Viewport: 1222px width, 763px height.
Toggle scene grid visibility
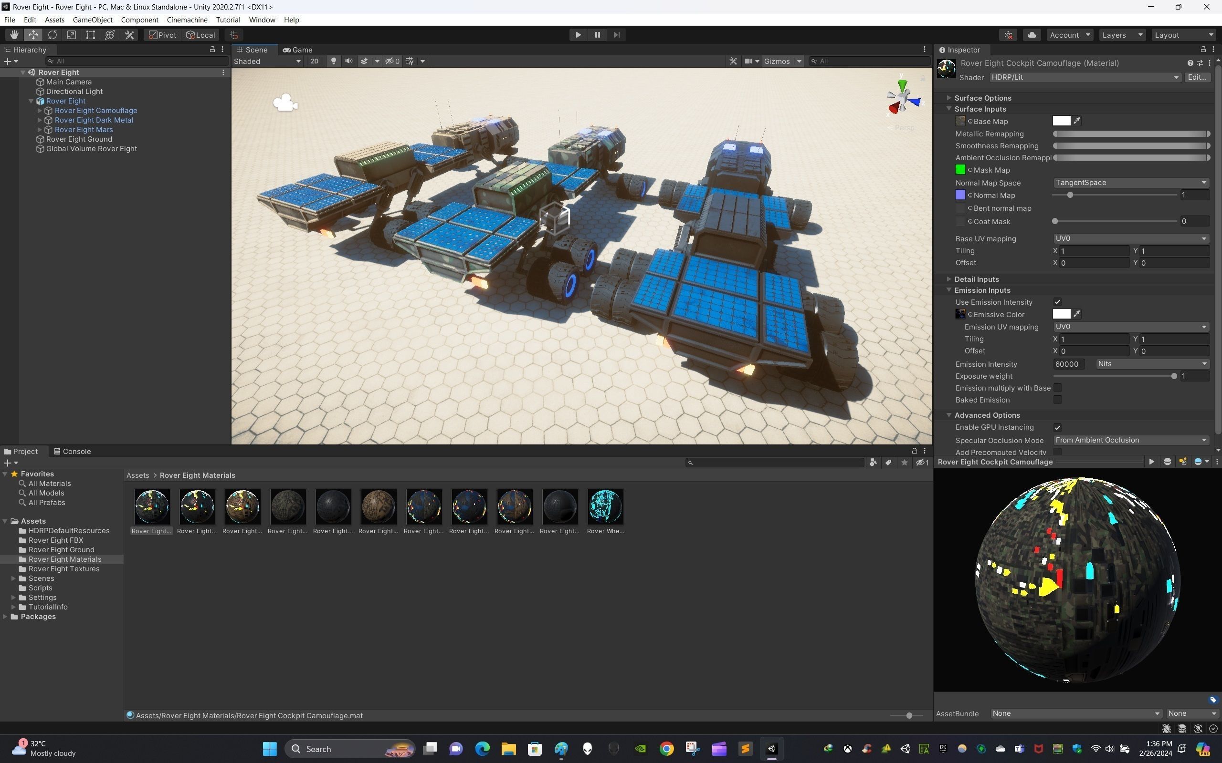point(410,61)
